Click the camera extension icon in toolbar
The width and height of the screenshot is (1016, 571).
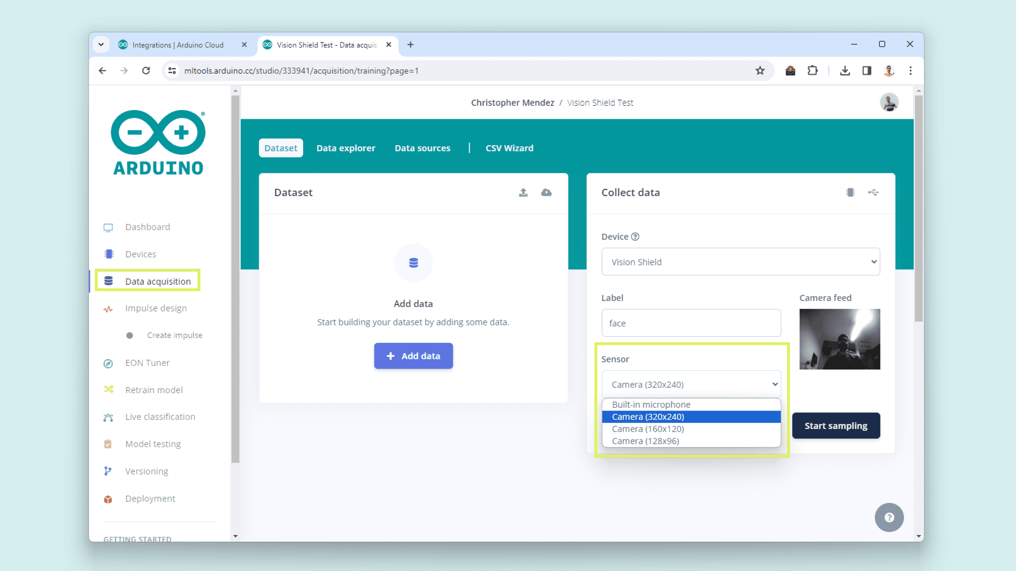[x=790, y=70]
